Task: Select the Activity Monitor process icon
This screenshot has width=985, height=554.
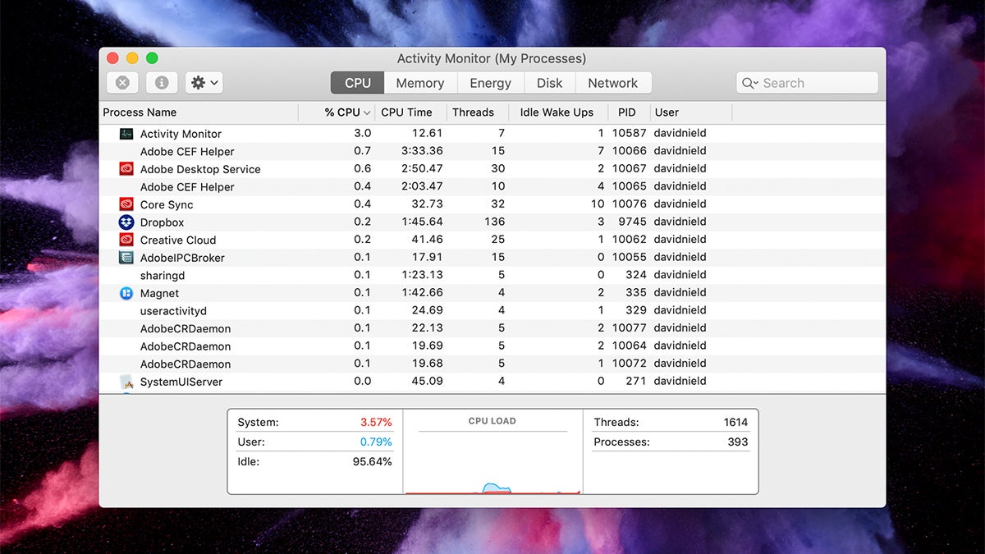Action: (125, 133)
